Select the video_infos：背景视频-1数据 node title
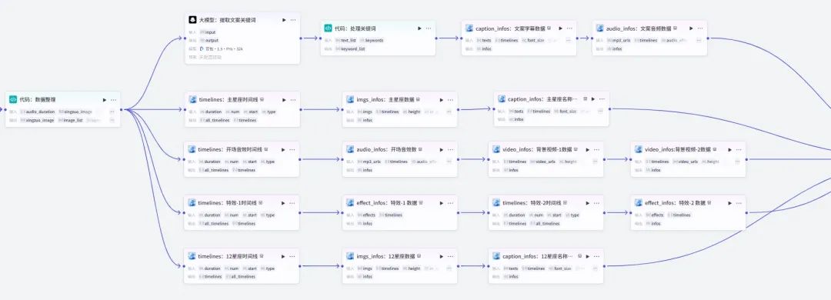This screenshot has height=300, width=831. 537,149
